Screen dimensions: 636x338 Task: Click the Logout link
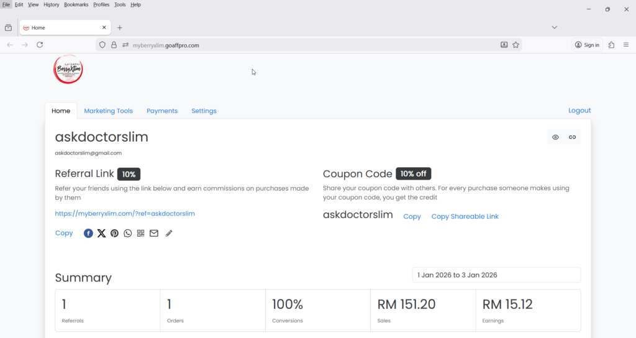tap(579, 111)
